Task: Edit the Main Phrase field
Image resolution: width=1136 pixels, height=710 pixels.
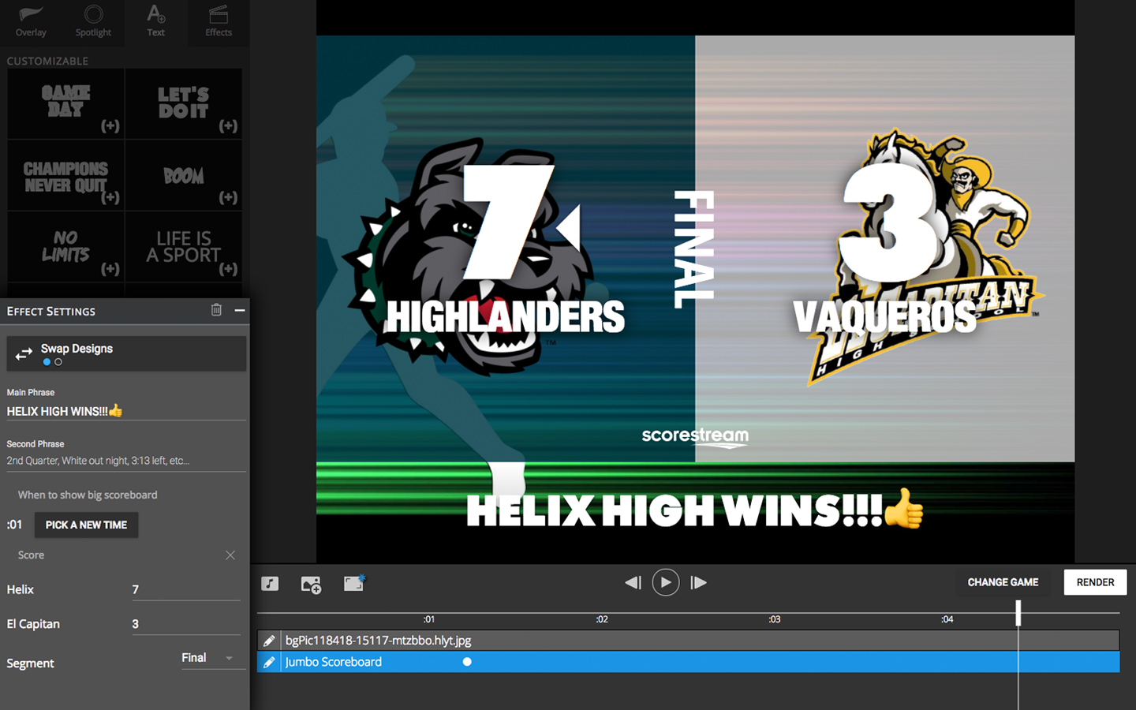Action: pos(126,411)
